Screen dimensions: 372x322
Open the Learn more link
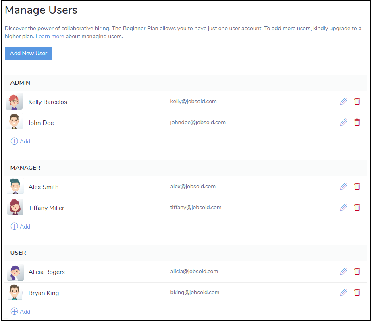(50, 37)
